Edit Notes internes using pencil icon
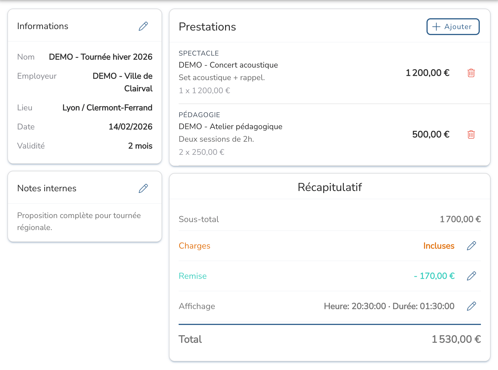498x370 pixels. pyautogui.click(x=143, y=188)
